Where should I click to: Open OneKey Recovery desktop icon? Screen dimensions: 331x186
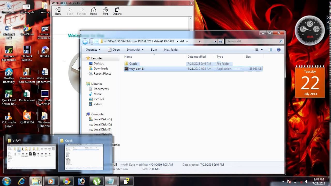tap(9, 76)
